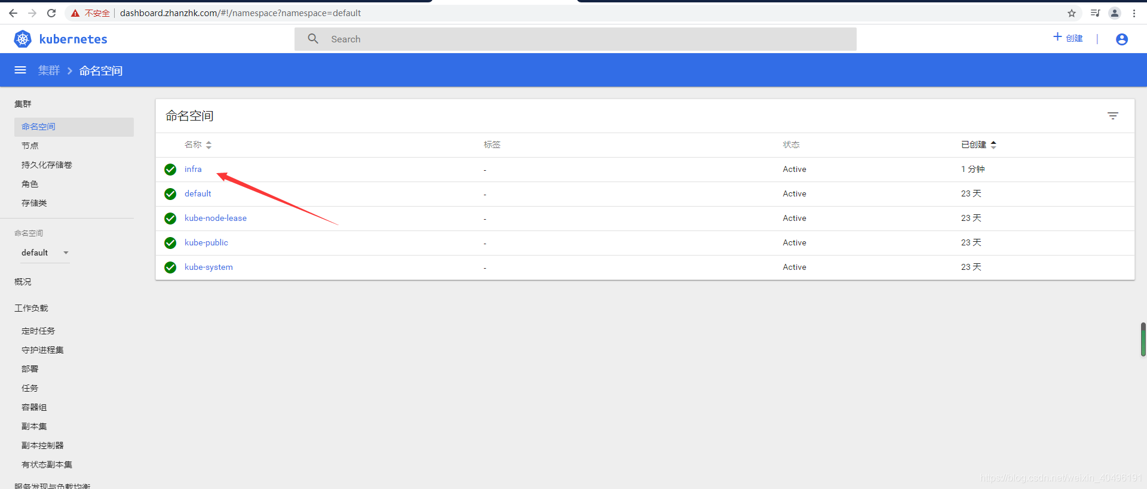Click the green status check for infra
This screenshot has width=1147, height=489.
point(170,170)
